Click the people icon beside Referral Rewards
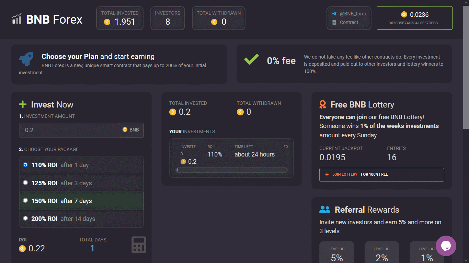The image size is (469, 263). [x=324, y=210]
